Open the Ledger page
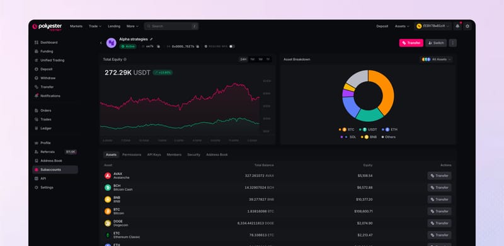The width and height of the screenshot is (504, 246). pyautogui.click(x=55, y=129)
